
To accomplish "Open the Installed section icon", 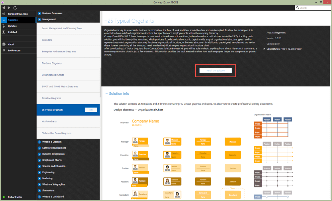I will [x=4, y=32].
